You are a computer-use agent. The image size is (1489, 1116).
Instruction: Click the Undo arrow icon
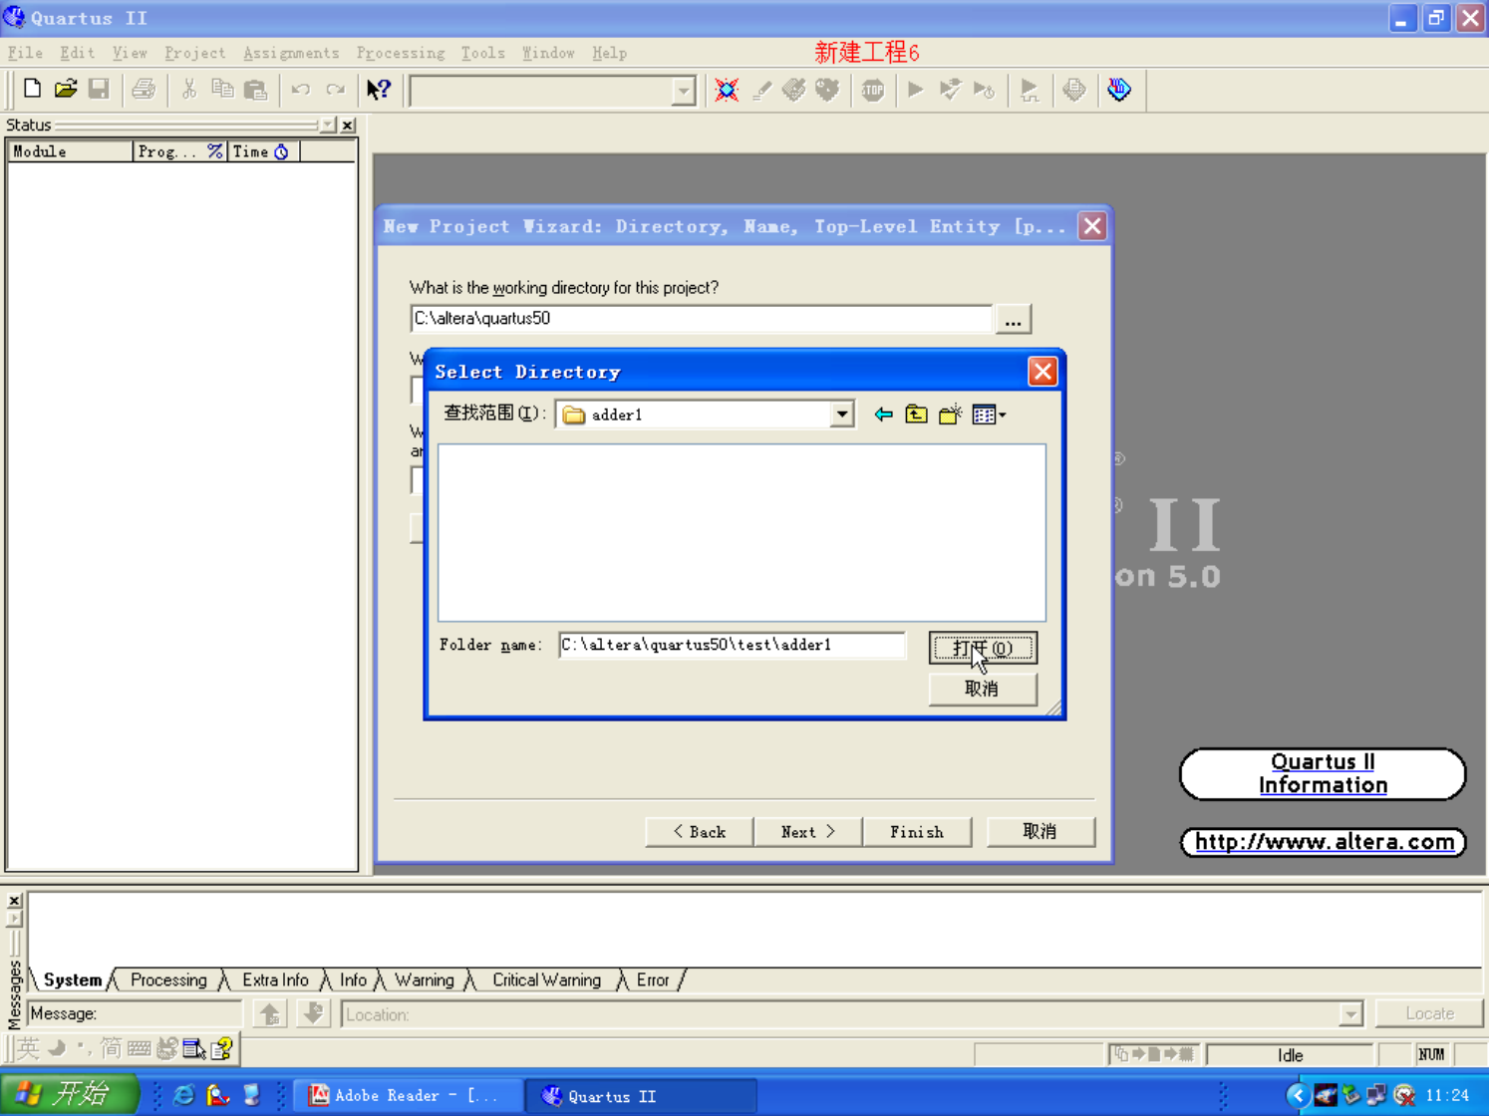click(301, 89)
